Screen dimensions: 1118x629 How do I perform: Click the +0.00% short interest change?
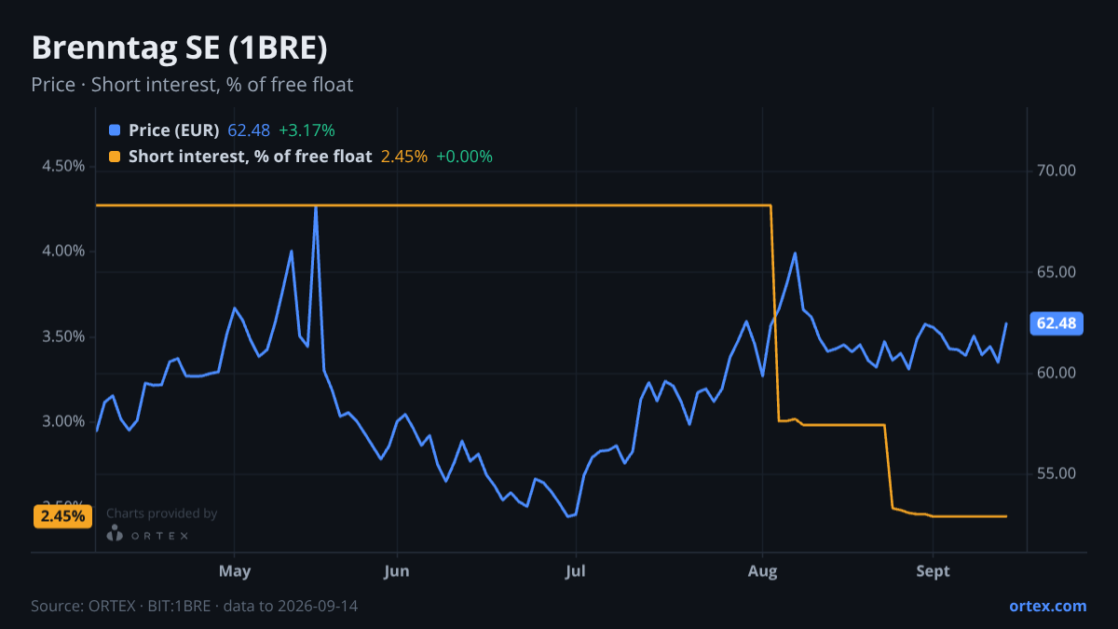pyautogui.click(x=464, y=157)
